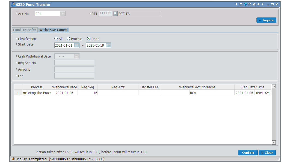The height and width of the screenshot is (163, 290).
Task: Click the print icon in title bar
Action: tap(254, 5)
